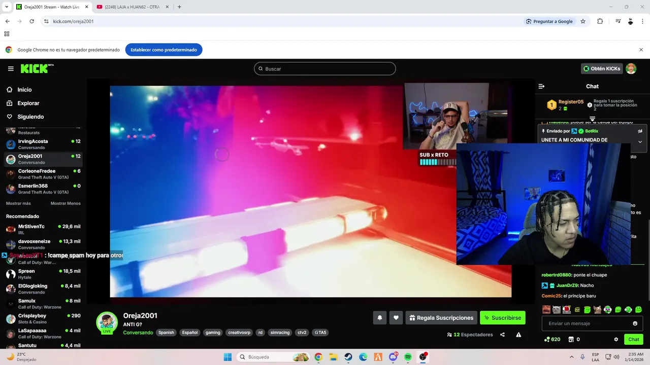Click the creativosrp tag
650x365 pixels.
tap(239, 333)
